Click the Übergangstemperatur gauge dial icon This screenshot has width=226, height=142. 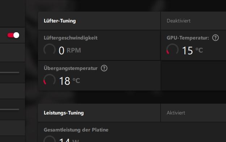pos(50,79)
